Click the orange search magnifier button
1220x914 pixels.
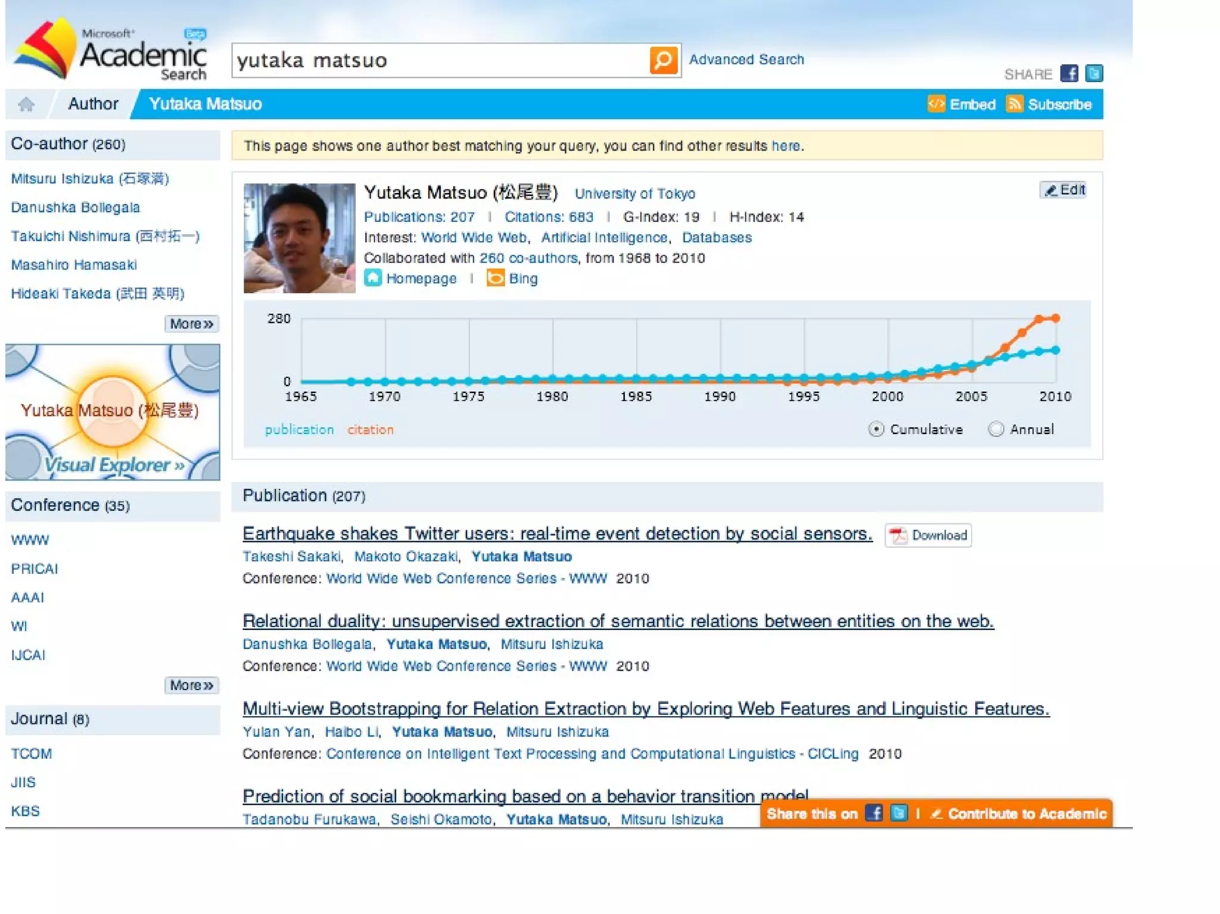coord(664,60)
